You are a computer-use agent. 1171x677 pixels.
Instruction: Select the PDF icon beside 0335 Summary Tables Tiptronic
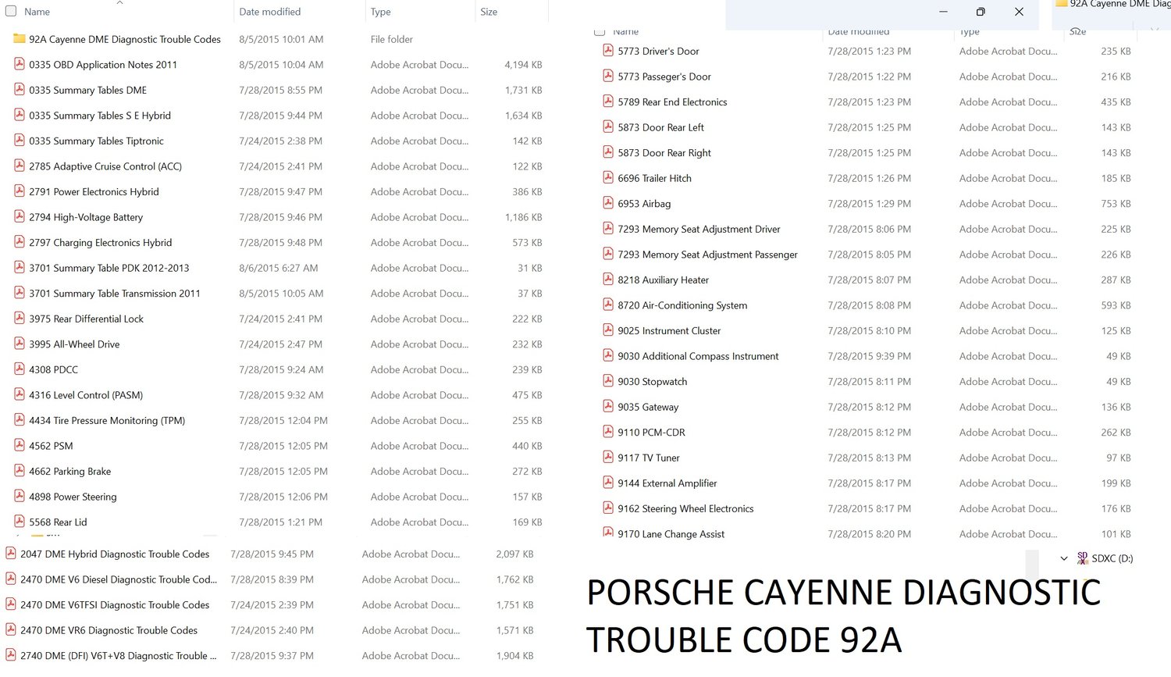pos(20,141)
